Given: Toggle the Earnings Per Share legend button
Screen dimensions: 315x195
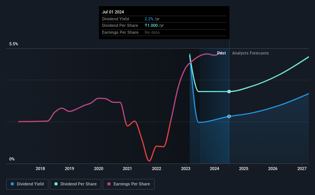Looking at the screenshot, I should [129, 184].
